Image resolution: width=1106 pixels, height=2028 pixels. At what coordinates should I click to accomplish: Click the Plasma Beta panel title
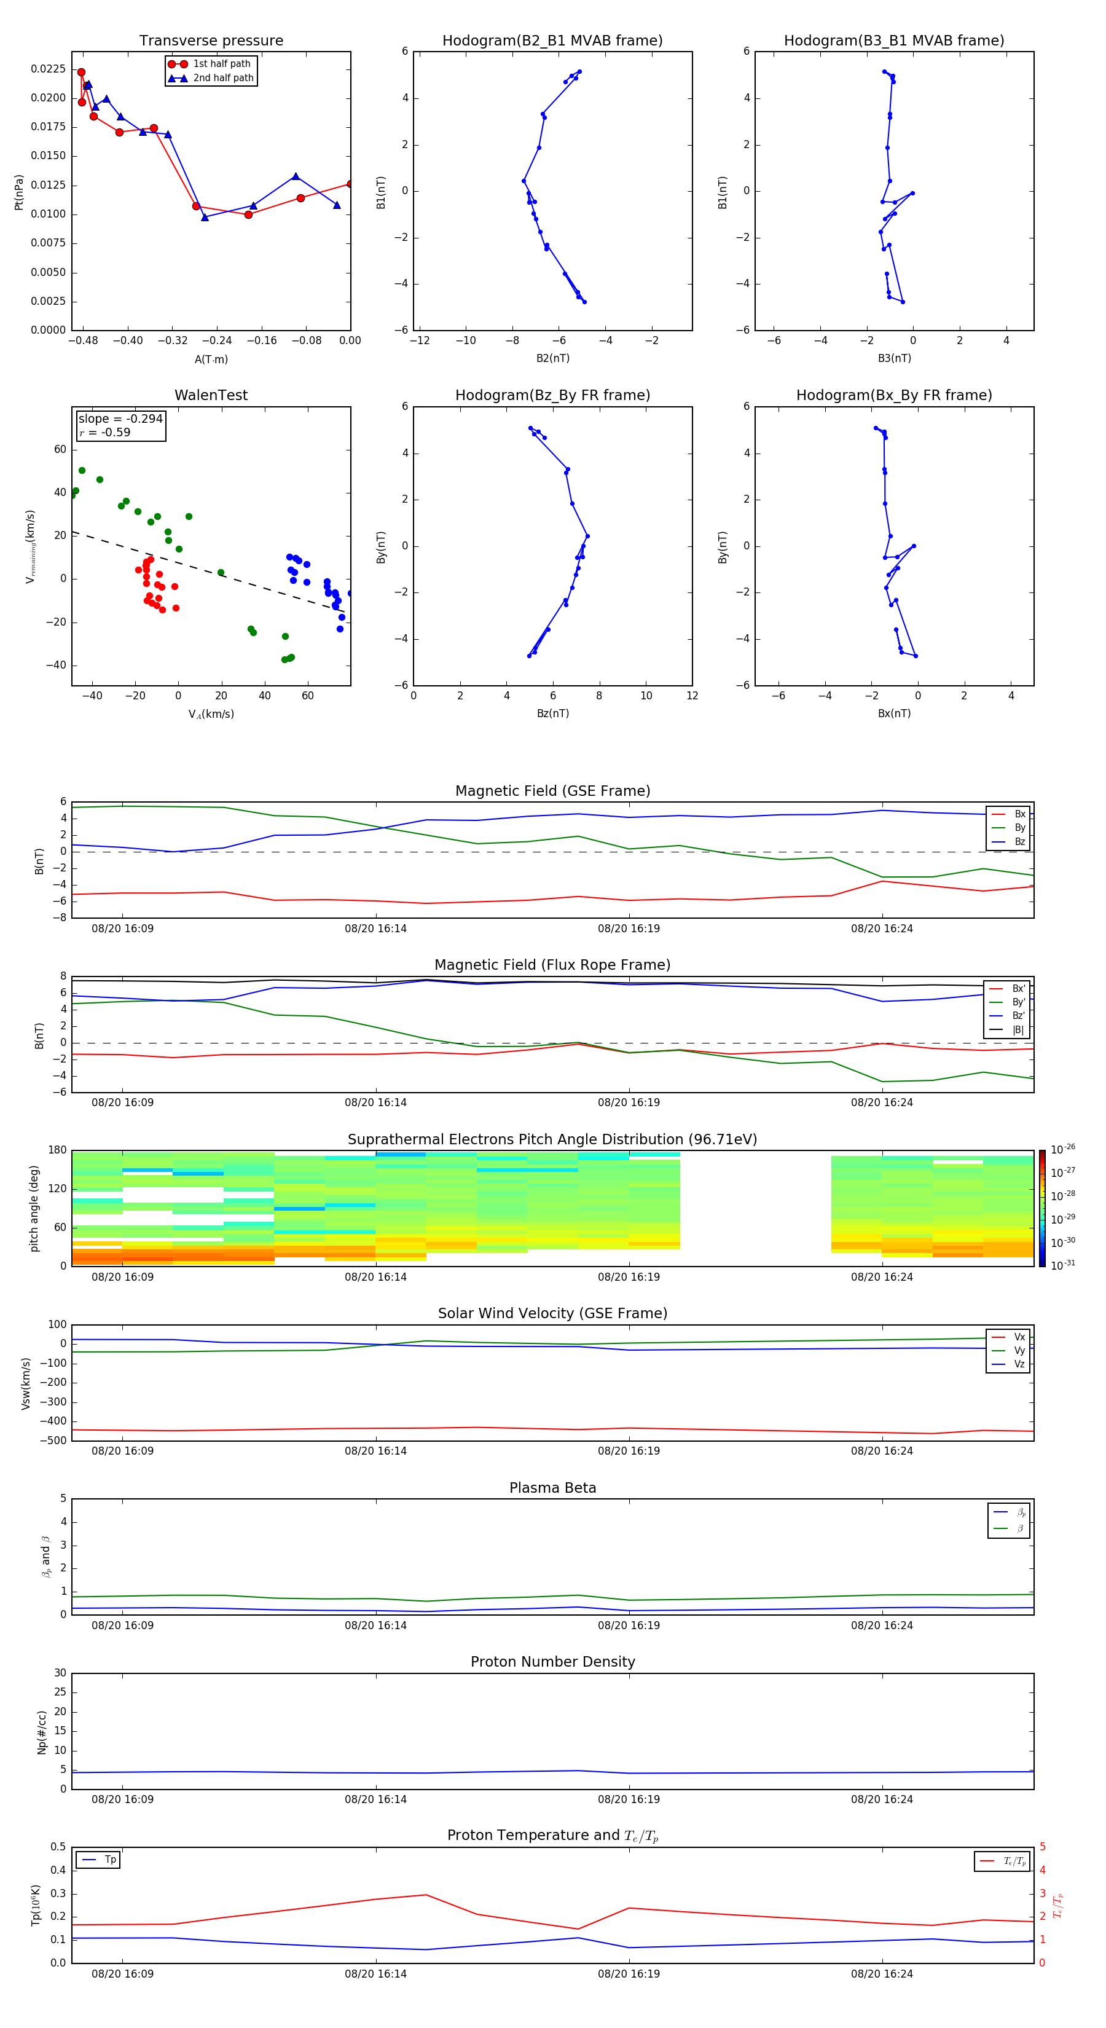click(552, 1488)
